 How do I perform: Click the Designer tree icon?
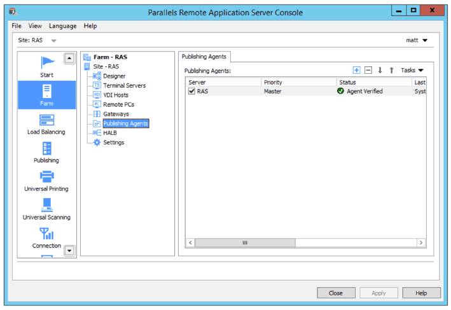[97, 76]
